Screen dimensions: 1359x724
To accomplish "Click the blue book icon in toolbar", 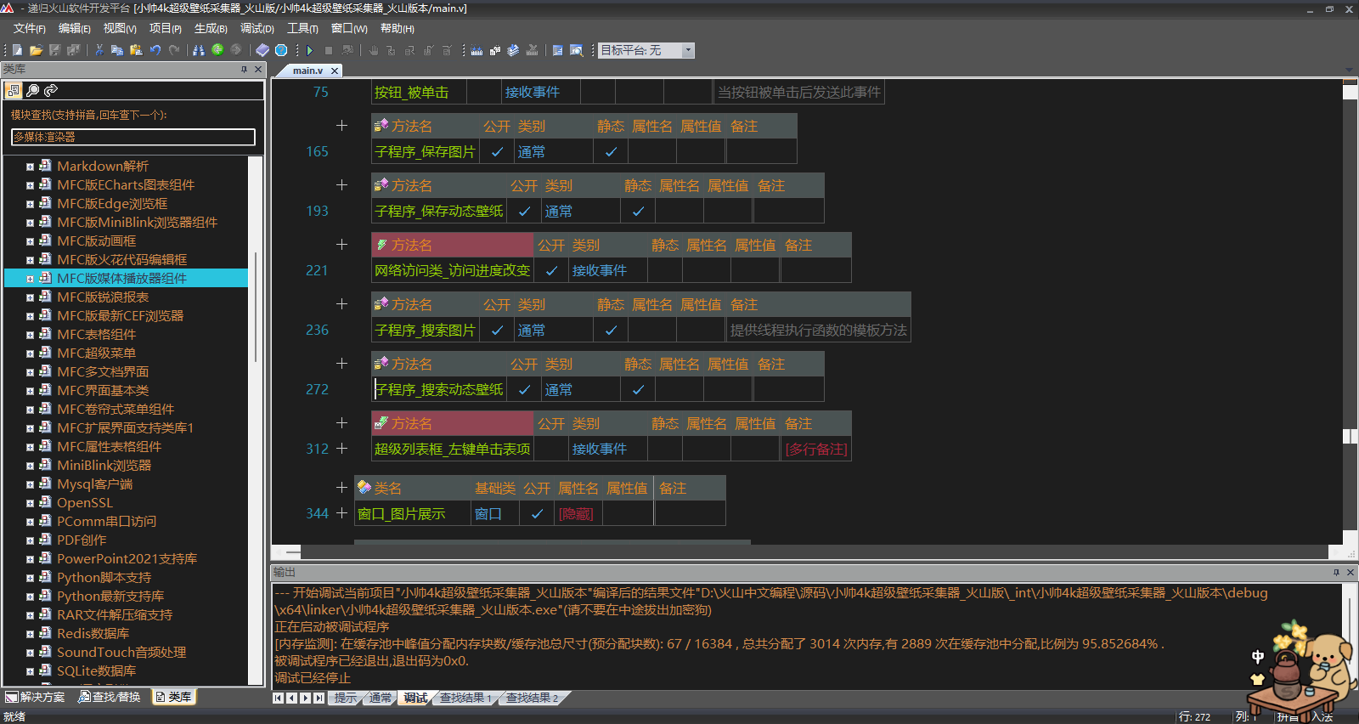I will [x=262, y=50].
